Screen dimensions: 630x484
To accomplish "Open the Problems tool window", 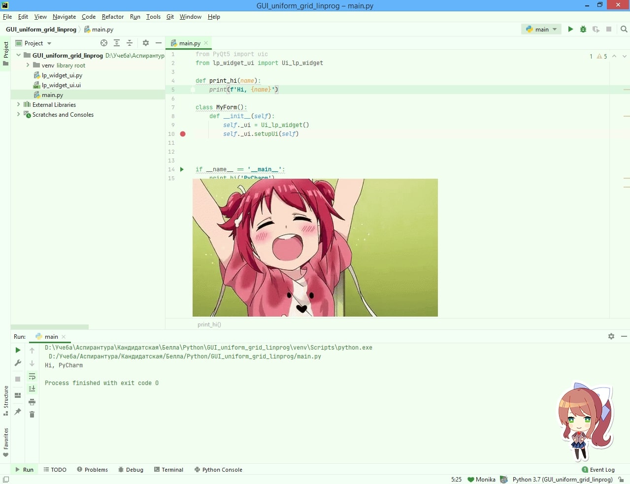I will (x=92, y=470).
